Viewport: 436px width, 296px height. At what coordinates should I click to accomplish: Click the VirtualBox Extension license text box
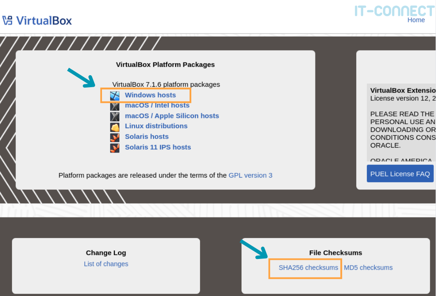click(401, 123)
